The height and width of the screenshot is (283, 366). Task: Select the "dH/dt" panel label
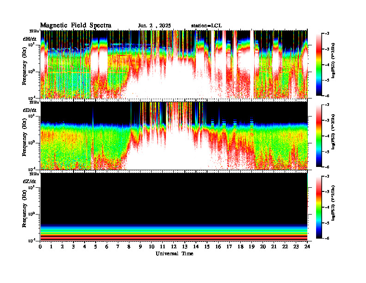[30, 39]
